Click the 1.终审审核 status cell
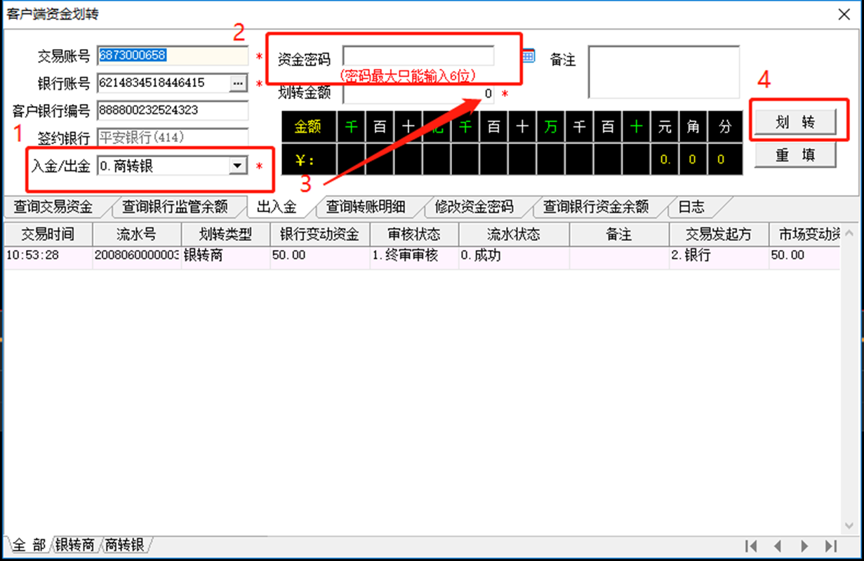864x561 pixels. 414,256
